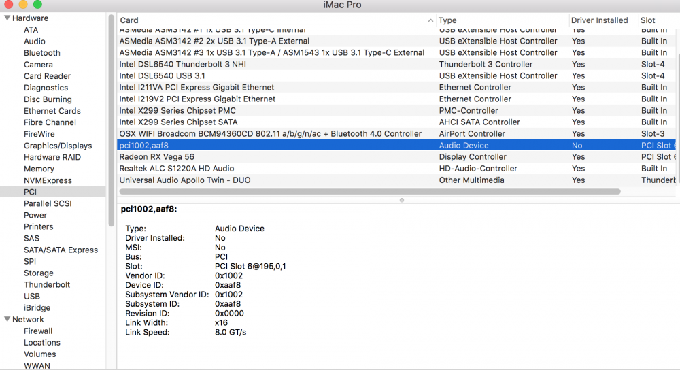
Task: Select Volumes under Network
Action: (40, 354)
